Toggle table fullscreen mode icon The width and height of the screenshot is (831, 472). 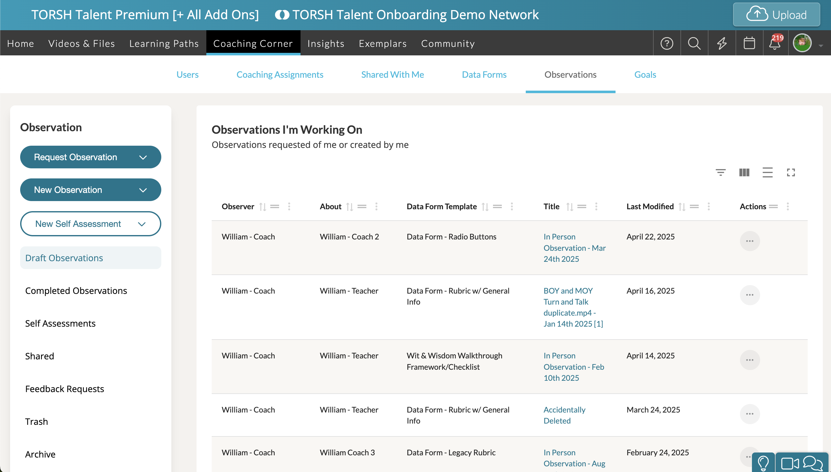(791, 172)
